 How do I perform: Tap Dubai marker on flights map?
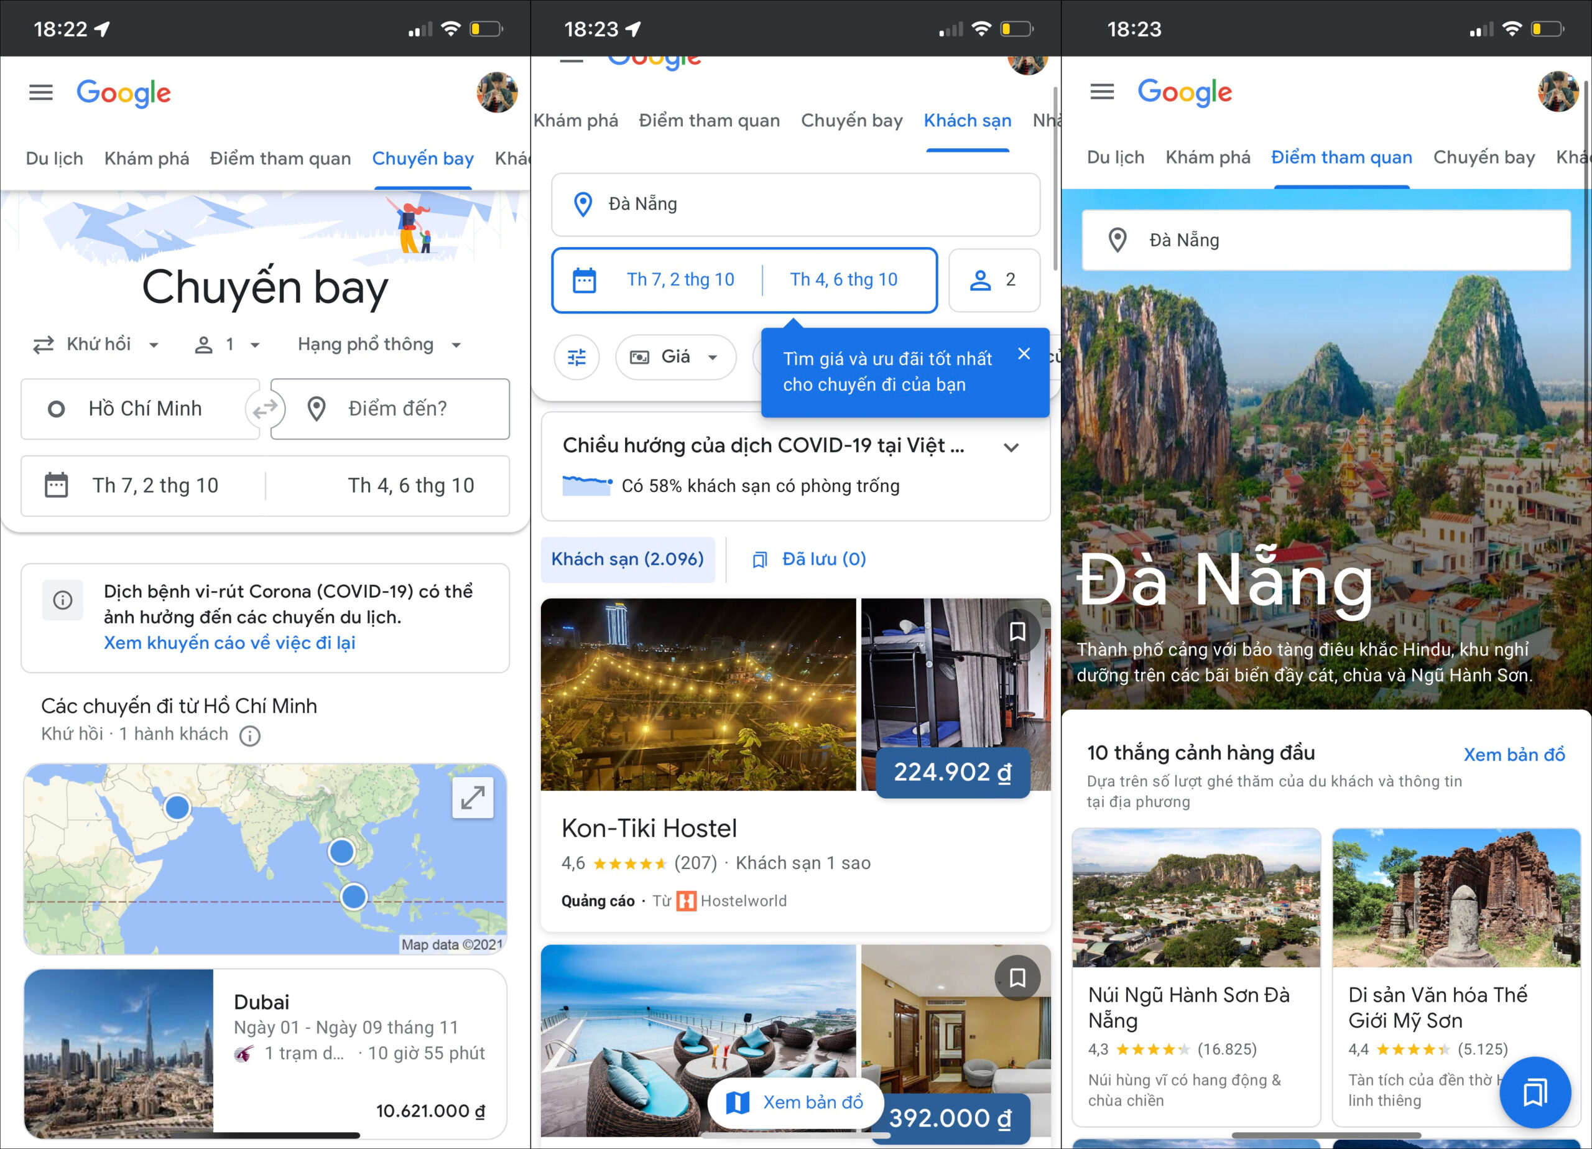point(177,807)
